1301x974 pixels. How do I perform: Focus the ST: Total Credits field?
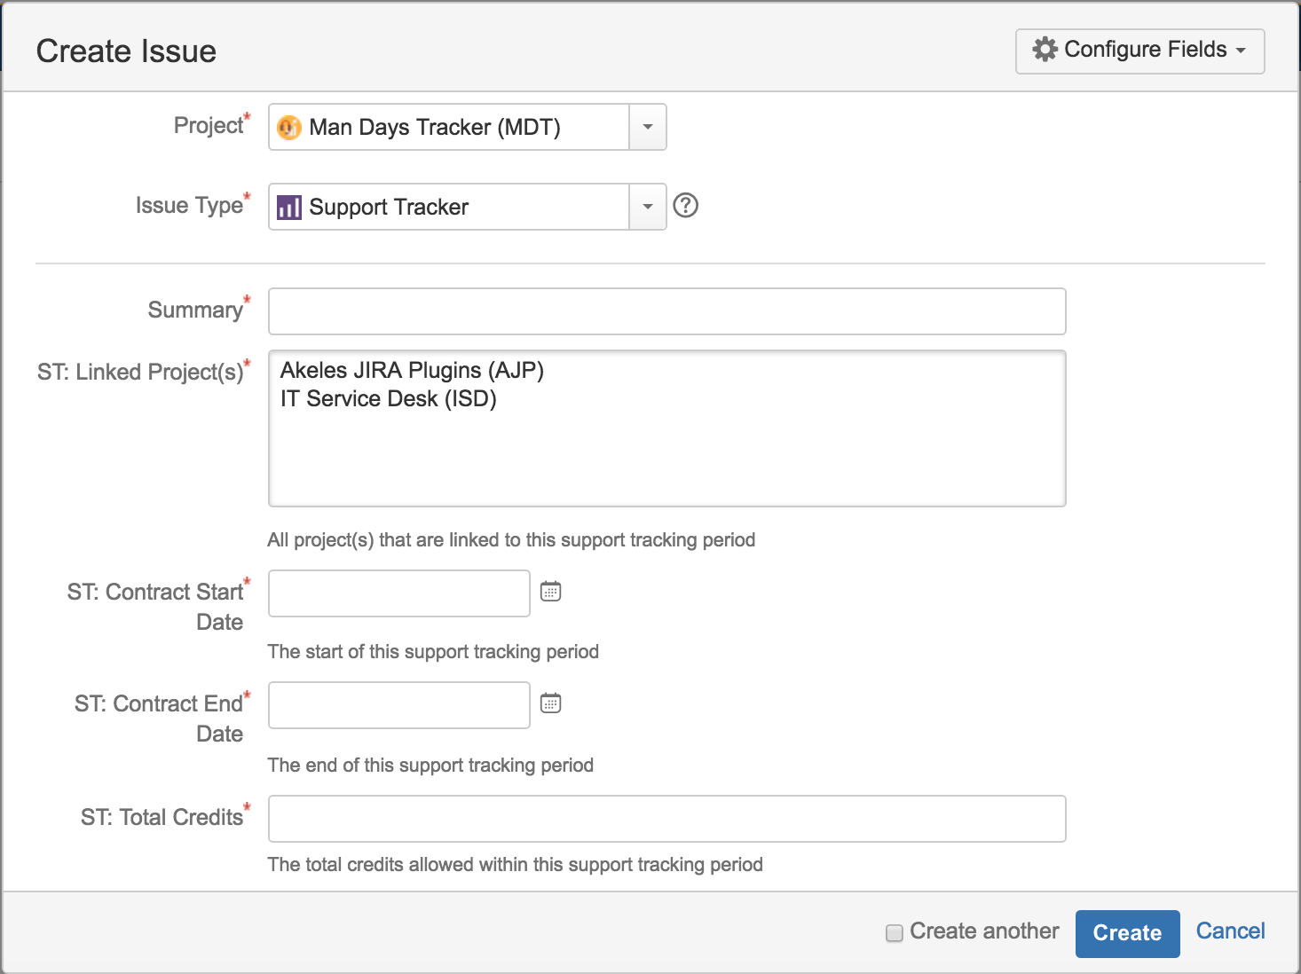click(x=666, y=819)
